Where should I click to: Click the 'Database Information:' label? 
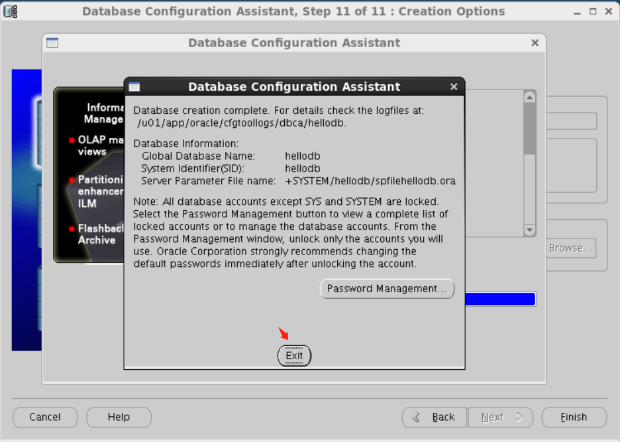click(186, 144)
